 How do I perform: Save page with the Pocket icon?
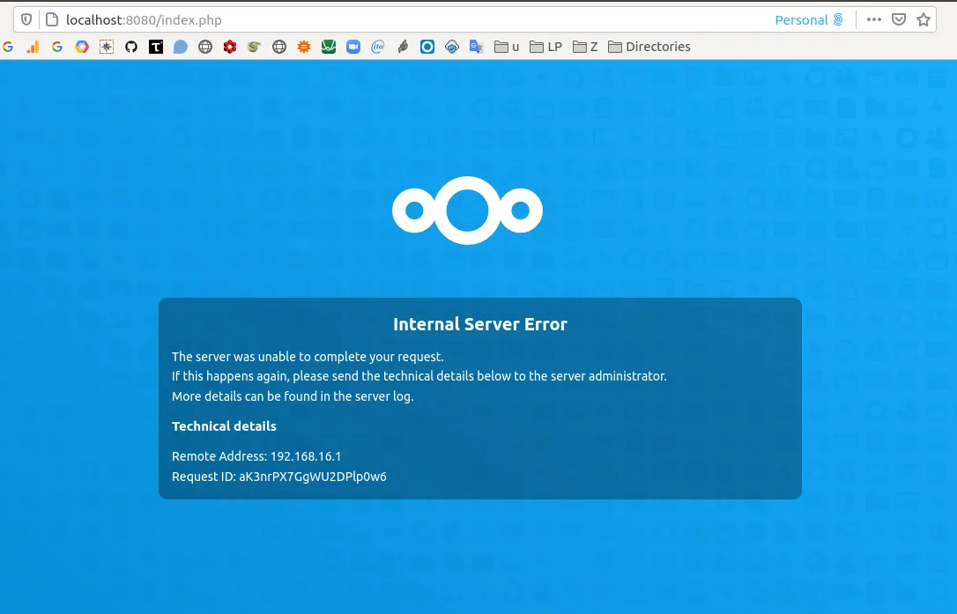(899, 19)
